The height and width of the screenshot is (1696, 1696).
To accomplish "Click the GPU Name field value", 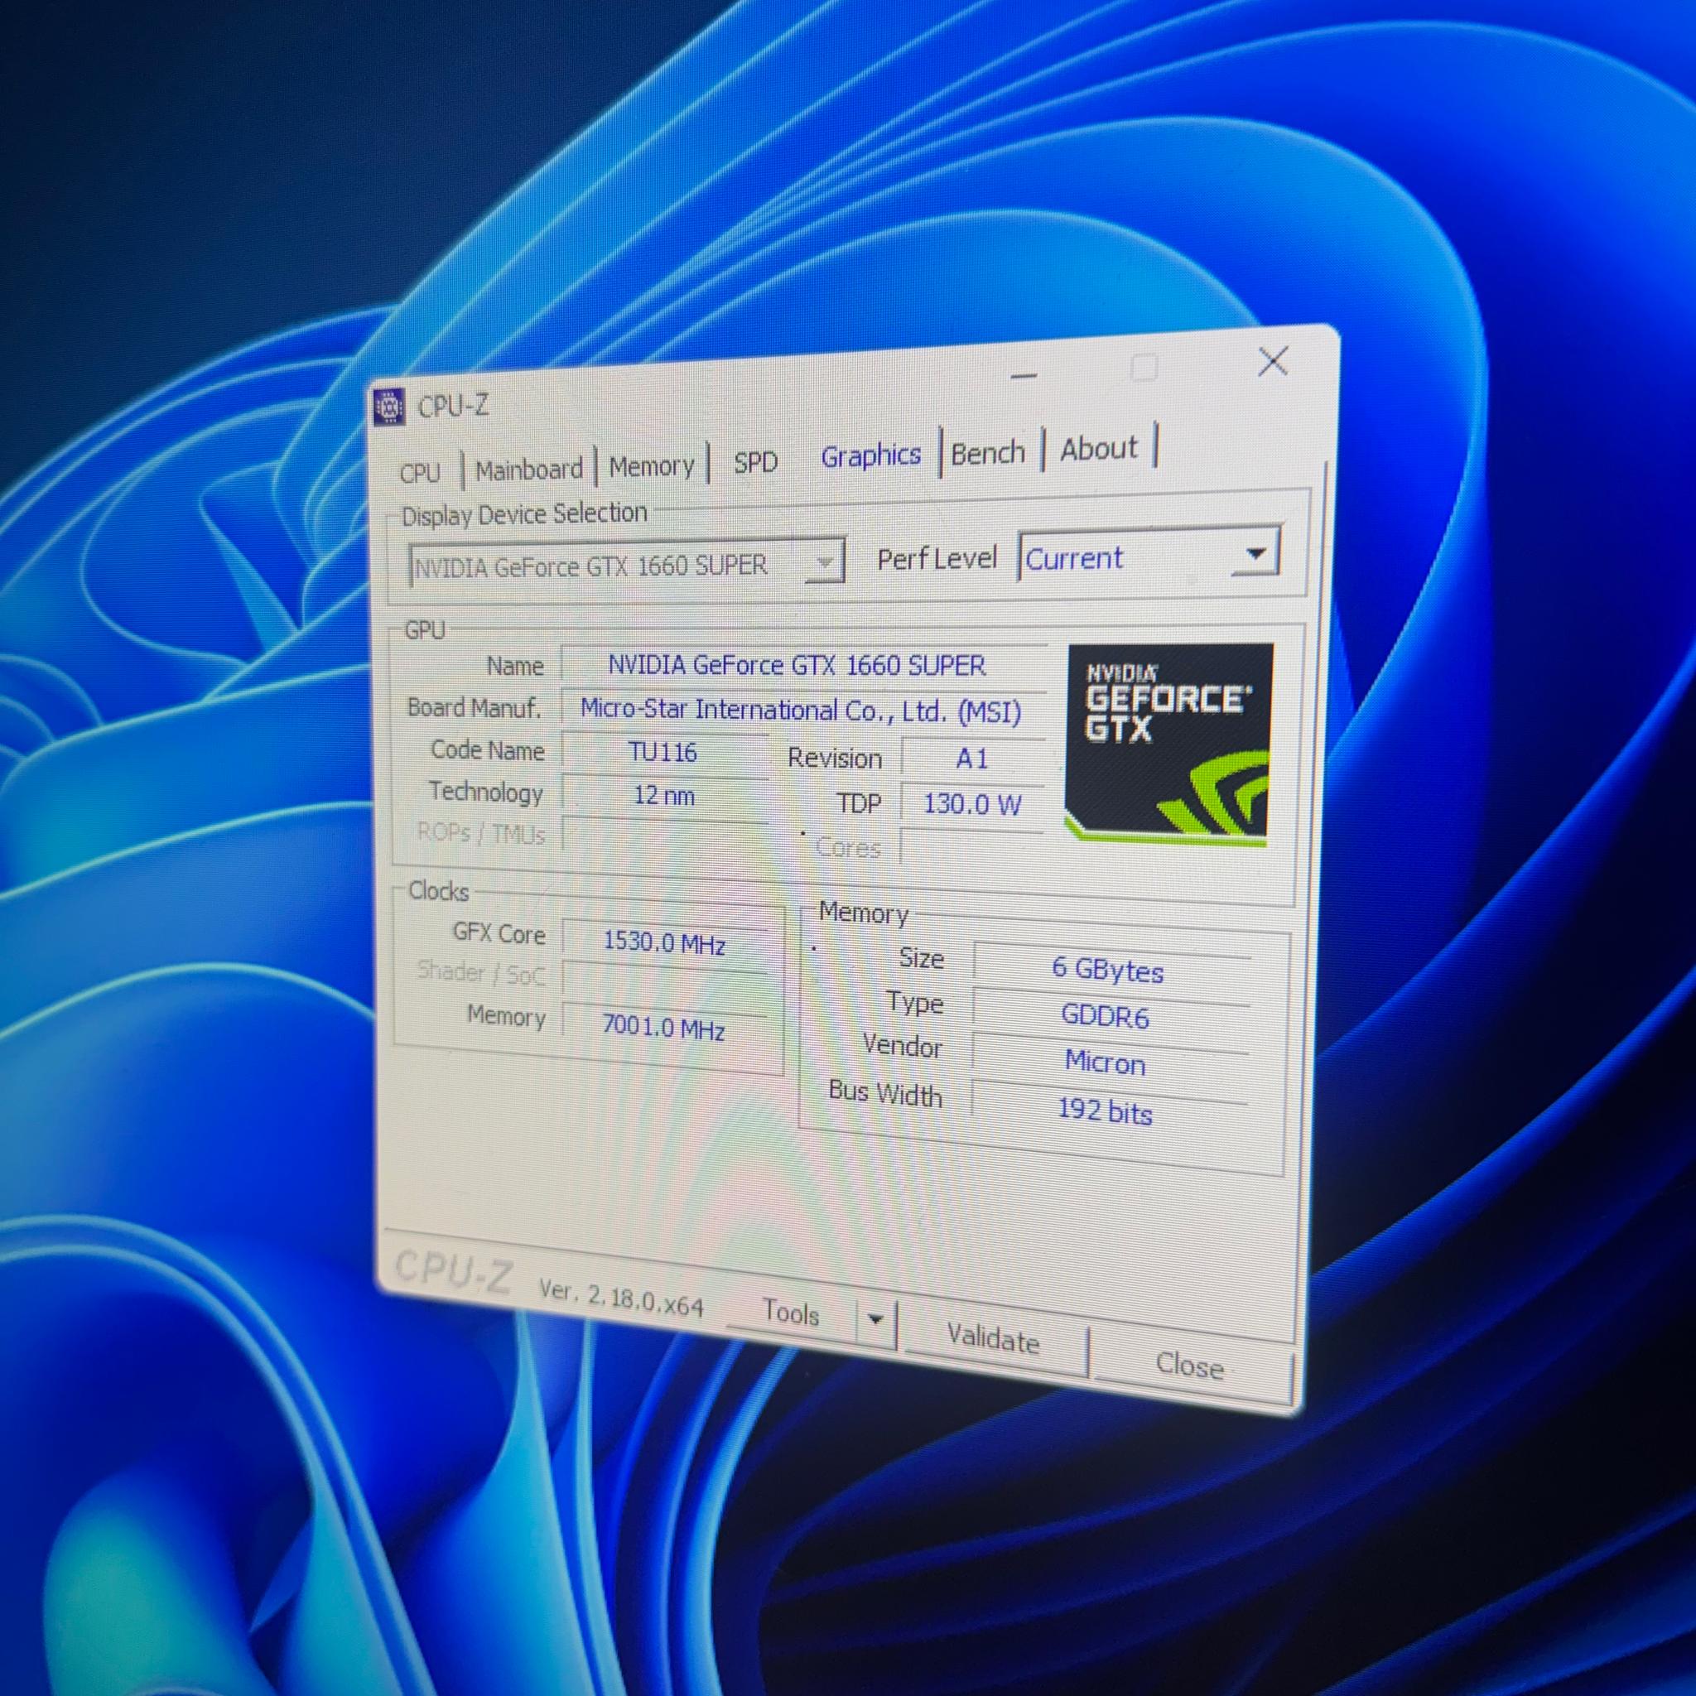I will (x=802, y=664).
